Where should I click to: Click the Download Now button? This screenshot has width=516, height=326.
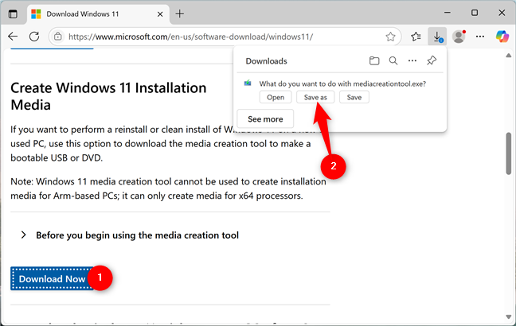click(x=53, y=278)
